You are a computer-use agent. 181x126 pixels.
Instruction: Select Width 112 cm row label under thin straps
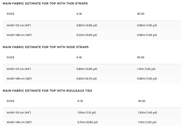tap(19, 25)
